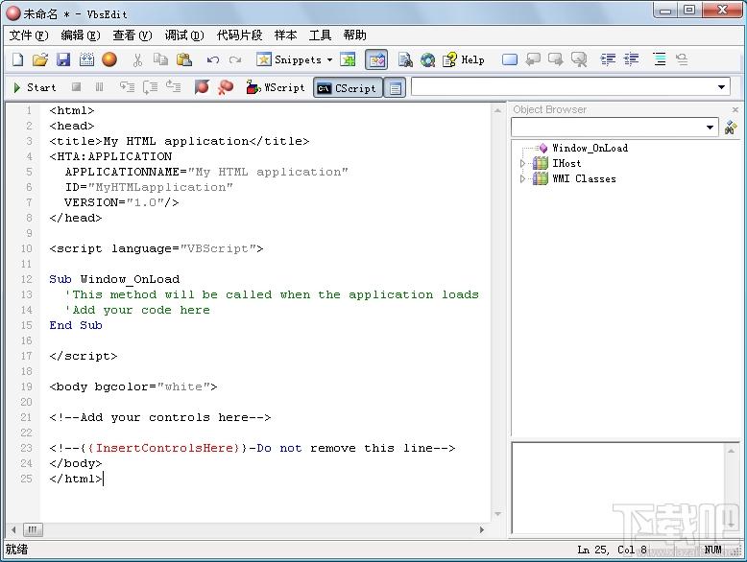Switch script host to WScript
The width and height of the screenshot is (747, 562).
[x=276, y=87]
